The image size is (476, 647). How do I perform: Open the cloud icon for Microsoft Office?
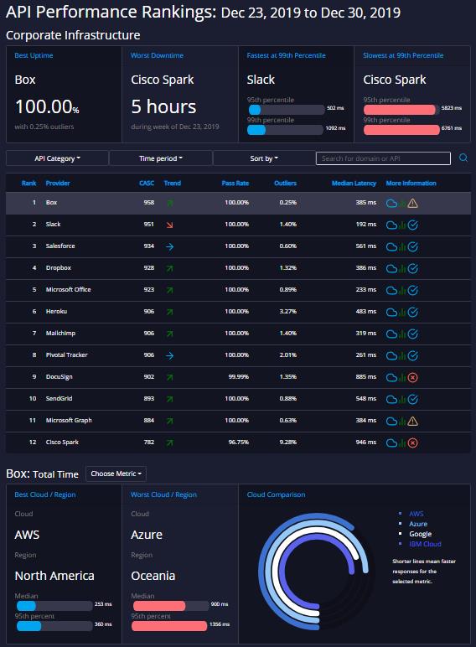391,291
